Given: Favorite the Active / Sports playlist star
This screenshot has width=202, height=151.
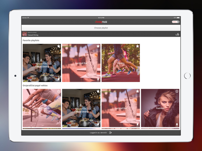Looking at the screenshot, I should [59, 91].
